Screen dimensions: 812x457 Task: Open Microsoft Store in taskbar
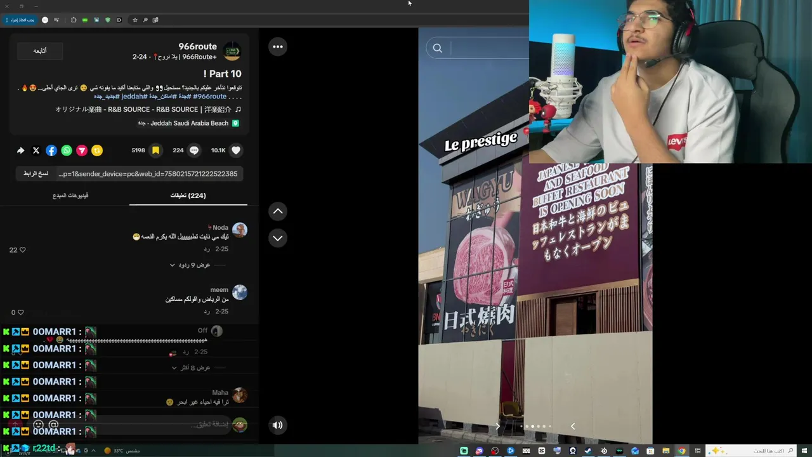point(650,451)
